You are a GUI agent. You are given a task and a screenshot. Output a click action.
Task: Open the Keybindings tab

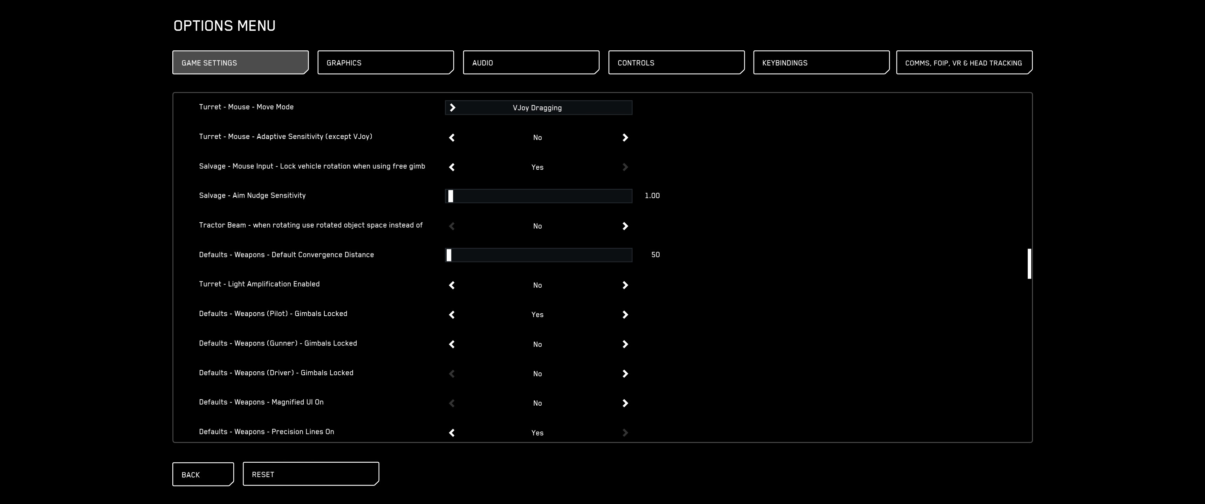(821, 63)
